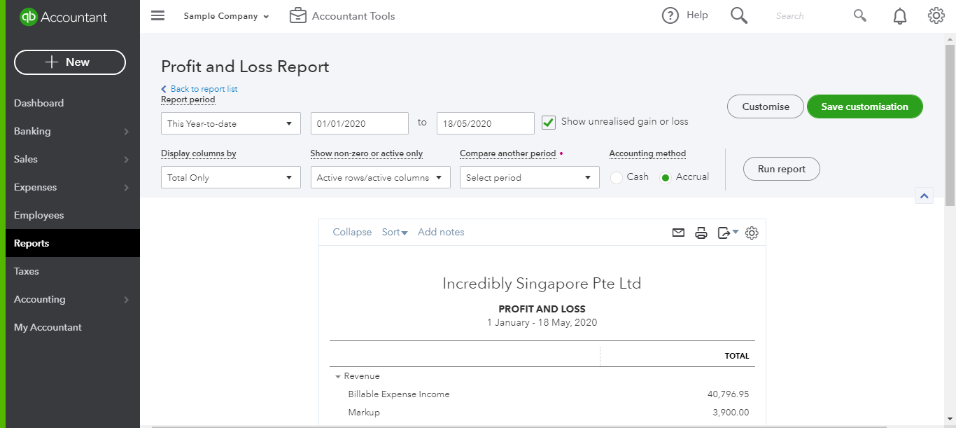Click the 3,900.00 amount
The height and width of the screenshot is (428, 956).
[731, 413]
